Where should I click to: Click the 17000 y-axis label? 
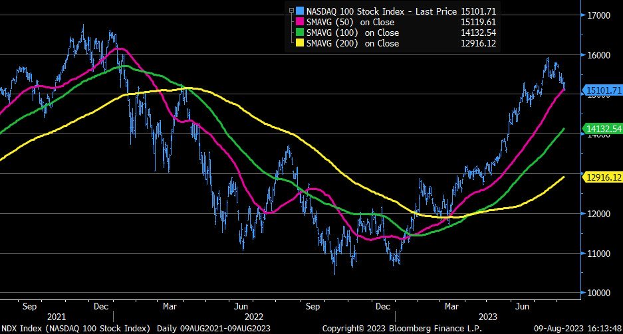pyautogui.click(x=599, y=15)
